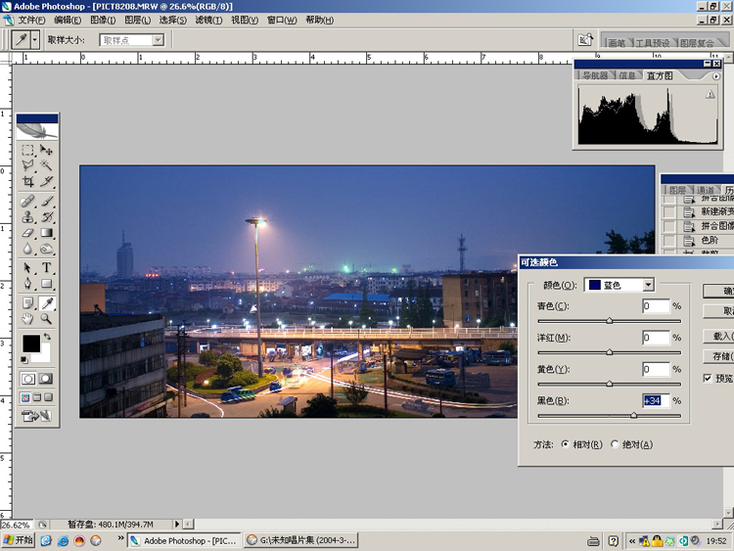This screenshot has height=551, width=734.
Task: Select the Eraser tool
Action: pos(27,233)
